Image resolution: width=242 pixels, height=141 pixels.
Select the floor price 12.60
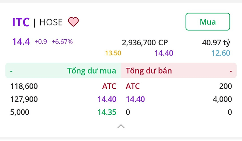pos(221,53)
